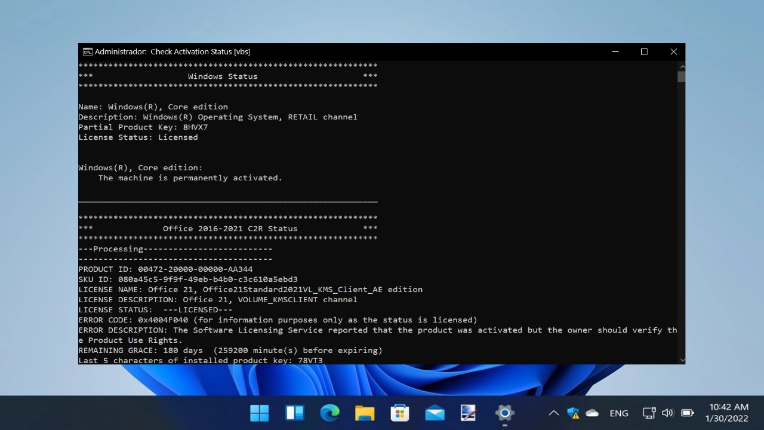Screen dimensions: 764x430
Task: Minimize the Check Activation Status window
Action: 615,52
